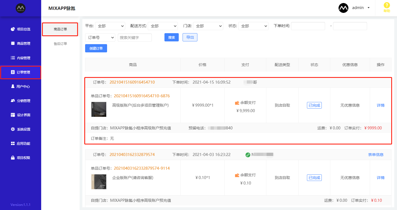Expand the 平台 dropdown
The height and width of the screenshot is (210, 397).
[x=110, y=26]
